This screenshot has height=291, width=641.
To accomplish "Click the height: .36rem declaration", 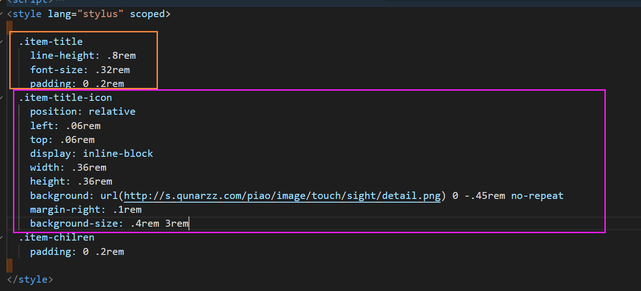I will [71, 181].
